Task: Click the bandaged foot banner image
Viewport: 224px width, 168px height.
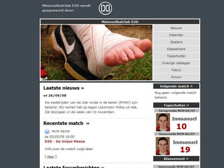Action: point(96,52)
